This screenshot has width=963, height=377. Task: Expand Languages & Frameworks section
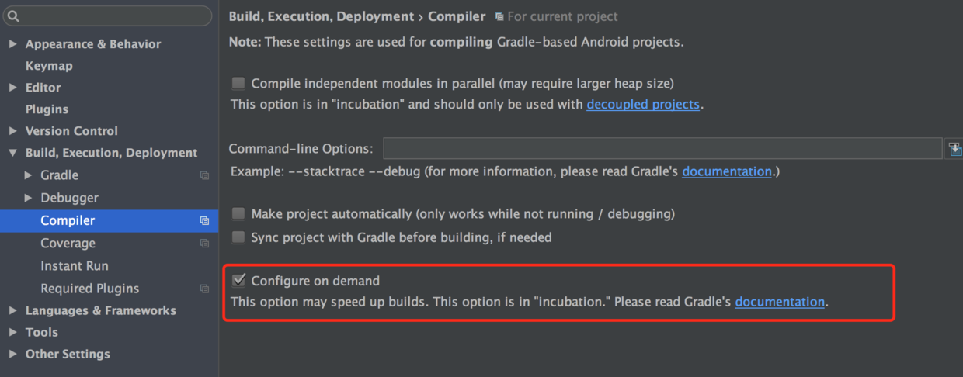coord(12,310)
